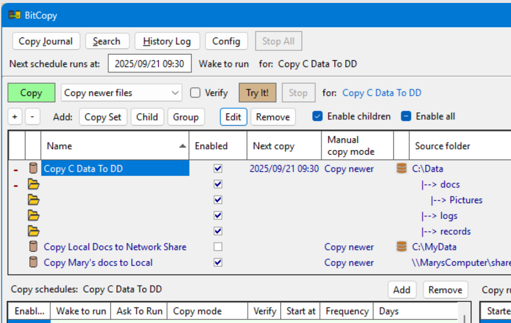Uncheck the Verify checkbox

pyautogui.click(x=196, y=92)
